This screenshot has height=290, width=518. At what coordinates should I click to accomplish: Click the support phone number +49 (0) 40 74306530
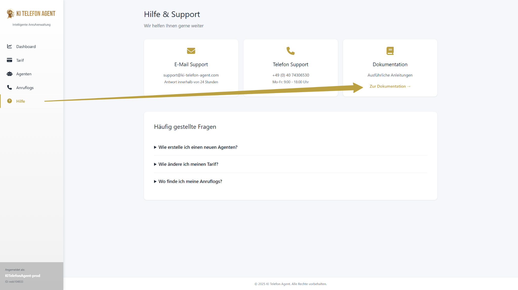(x=290, y=75)
